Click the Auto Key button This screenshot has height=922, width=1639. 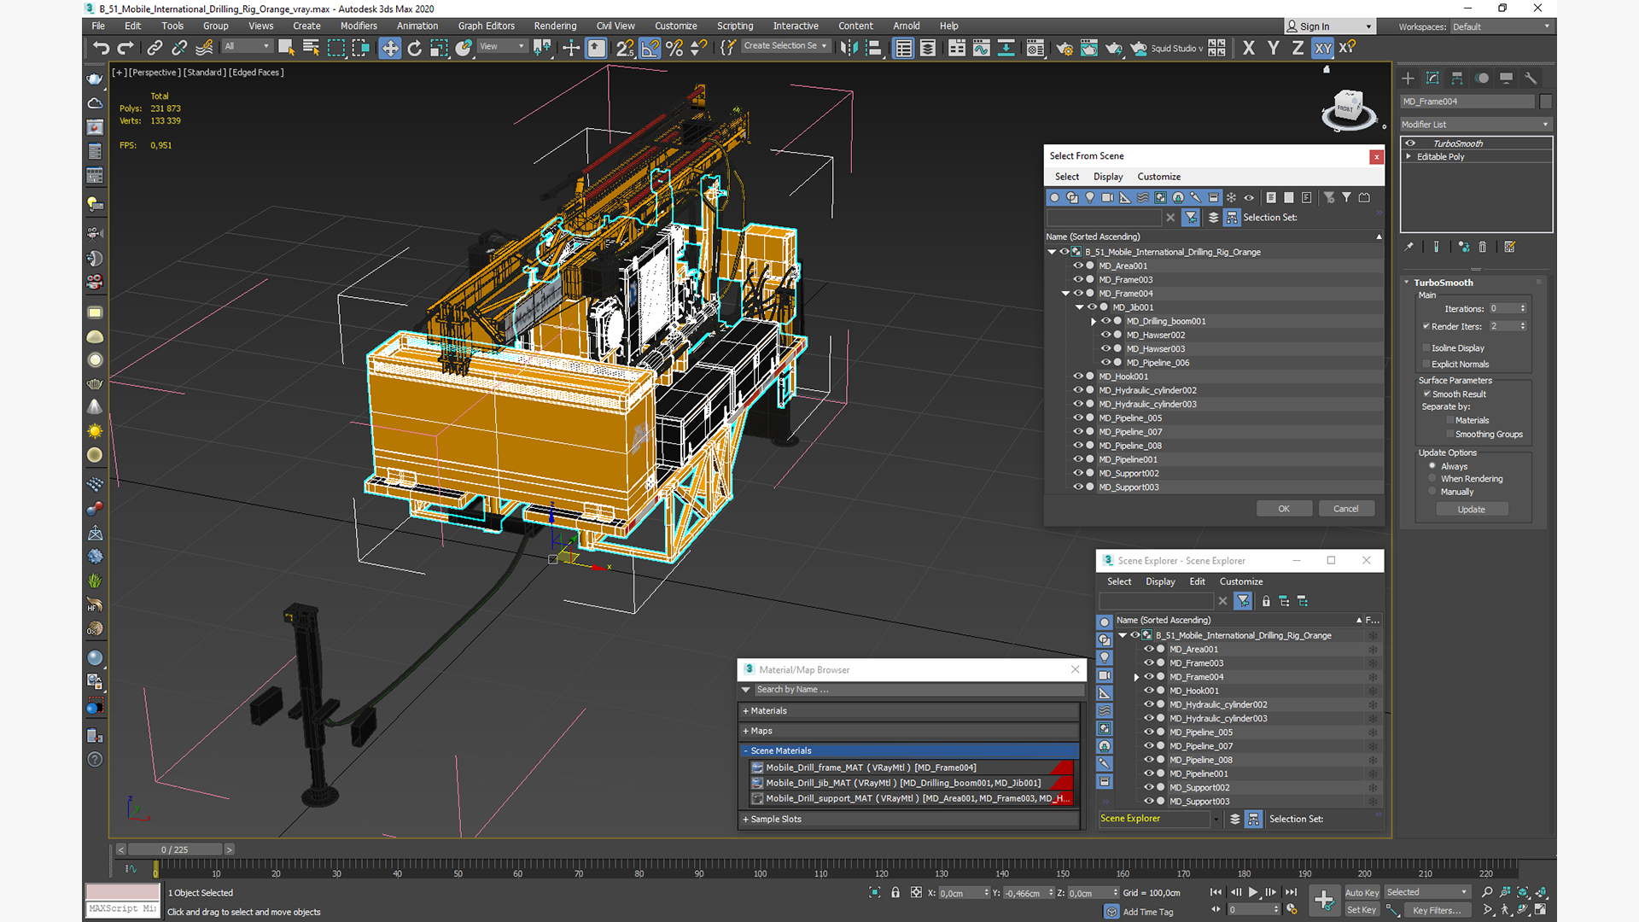click(x=1362, y=892)
